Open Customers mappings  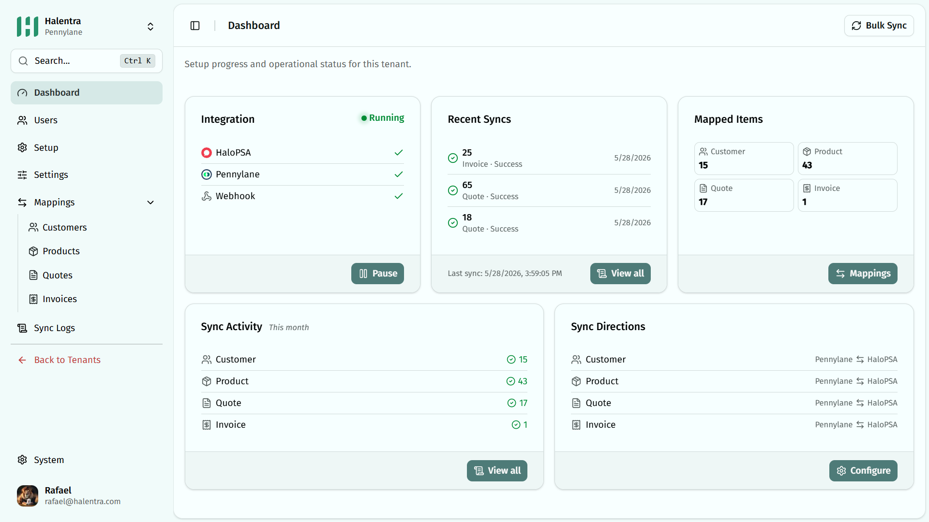[92, 228]
